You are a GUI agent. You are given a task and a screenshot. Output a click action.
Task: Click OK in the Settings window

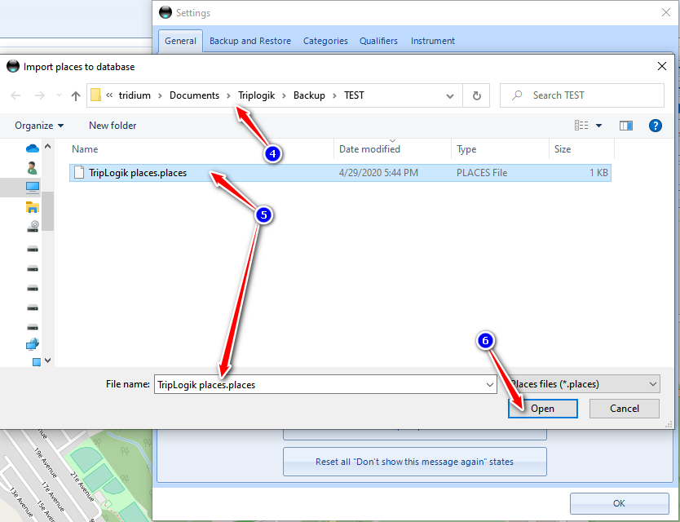620,503
